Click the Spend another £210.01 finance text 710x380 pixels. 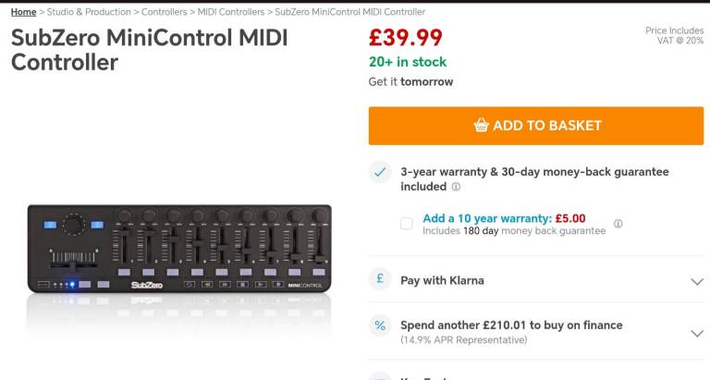pyautogui.click(x=511, y=325)
